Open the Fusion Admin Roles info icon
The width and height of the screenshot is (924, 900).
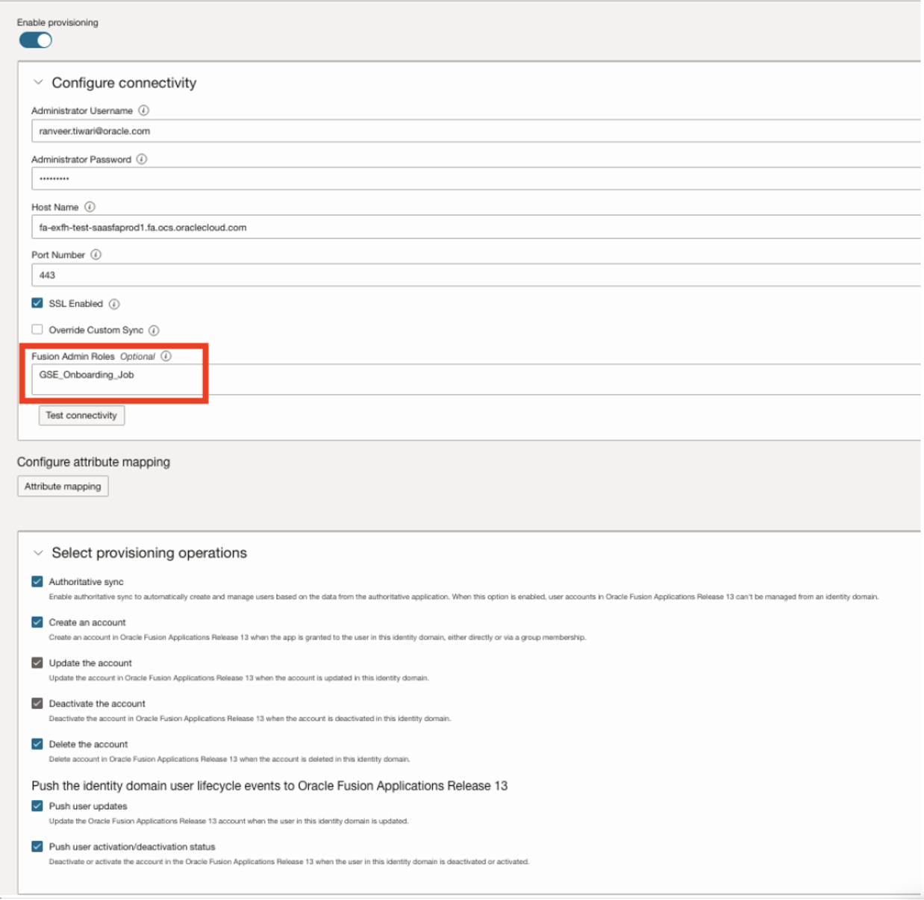pos(166,356)
